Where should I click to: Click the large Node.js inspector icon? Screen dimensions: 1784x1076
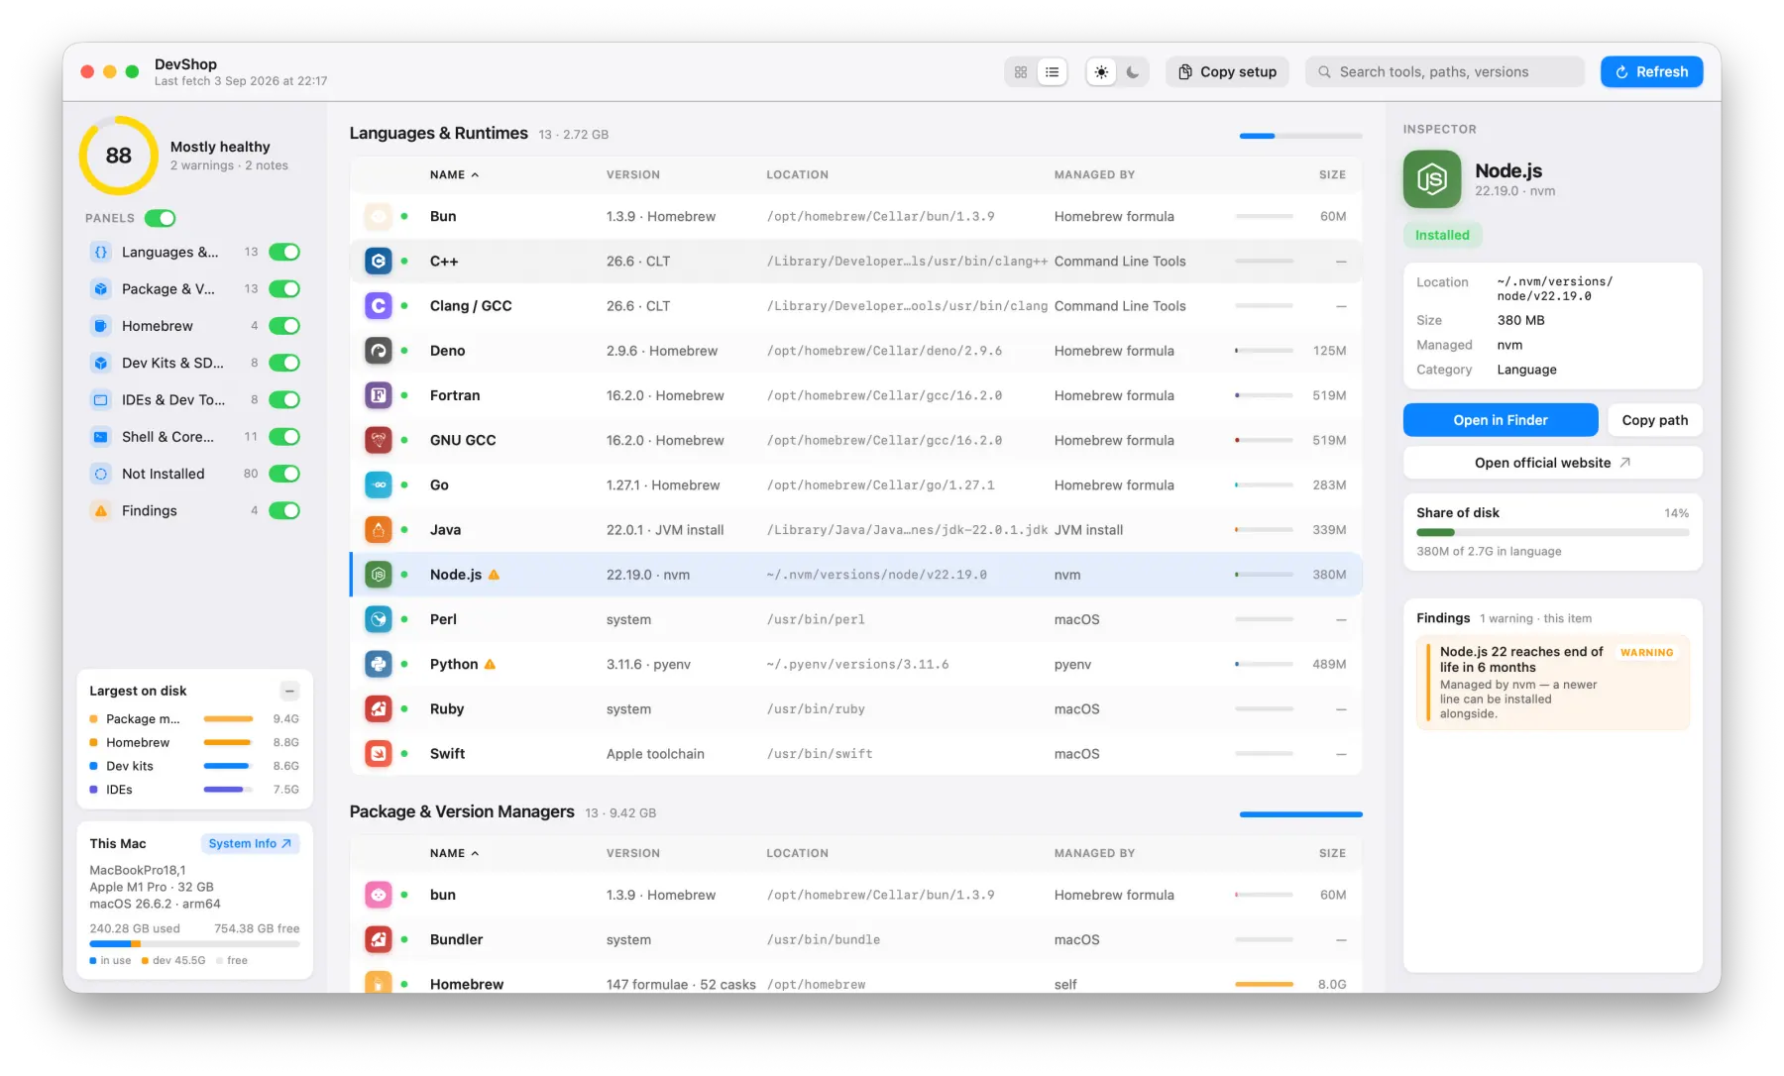click(1432, 179)
